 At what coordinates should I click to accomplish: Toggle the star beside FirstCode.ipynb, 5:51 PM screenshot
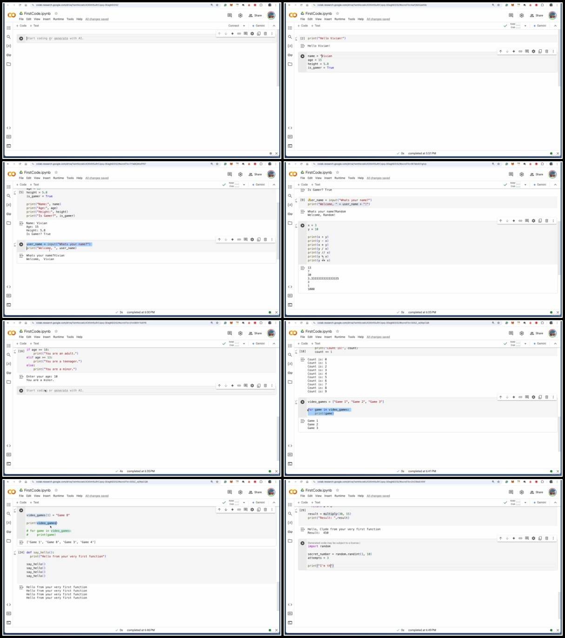coord(338,13)
